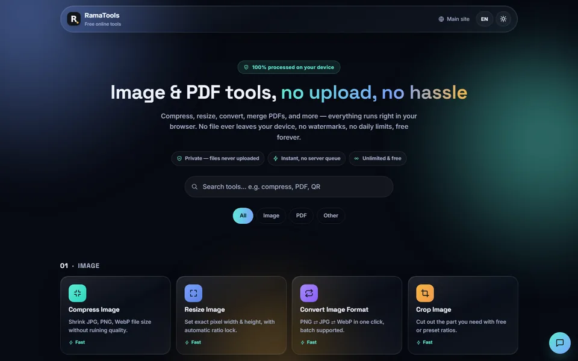Click the infinity icon in Unlimited pill
Screen dimensions: 578x361
click(x=356, y=158)
